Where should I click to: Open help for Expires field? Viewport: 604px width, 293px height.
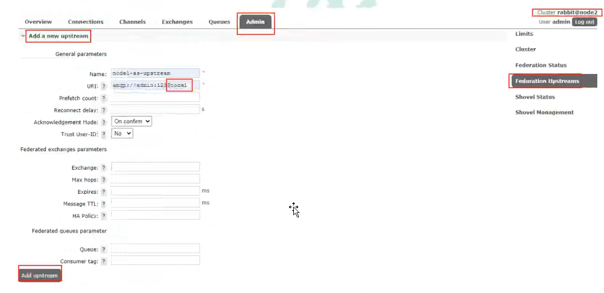click(x=103, y=192)
